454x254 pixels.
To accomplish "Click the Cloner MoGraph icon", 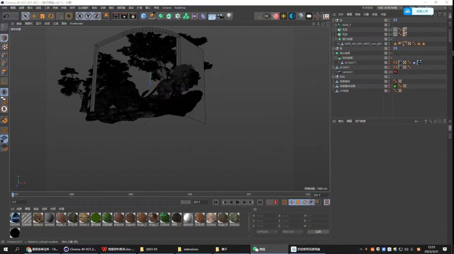I will pos(186,16).
